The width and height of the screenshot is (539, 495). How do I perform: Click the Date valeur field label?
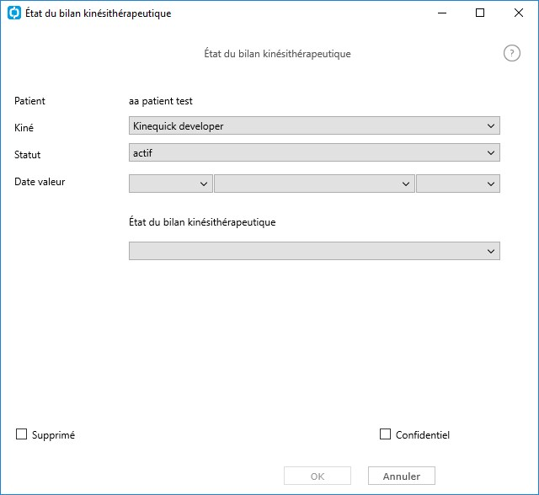point(40,181)
